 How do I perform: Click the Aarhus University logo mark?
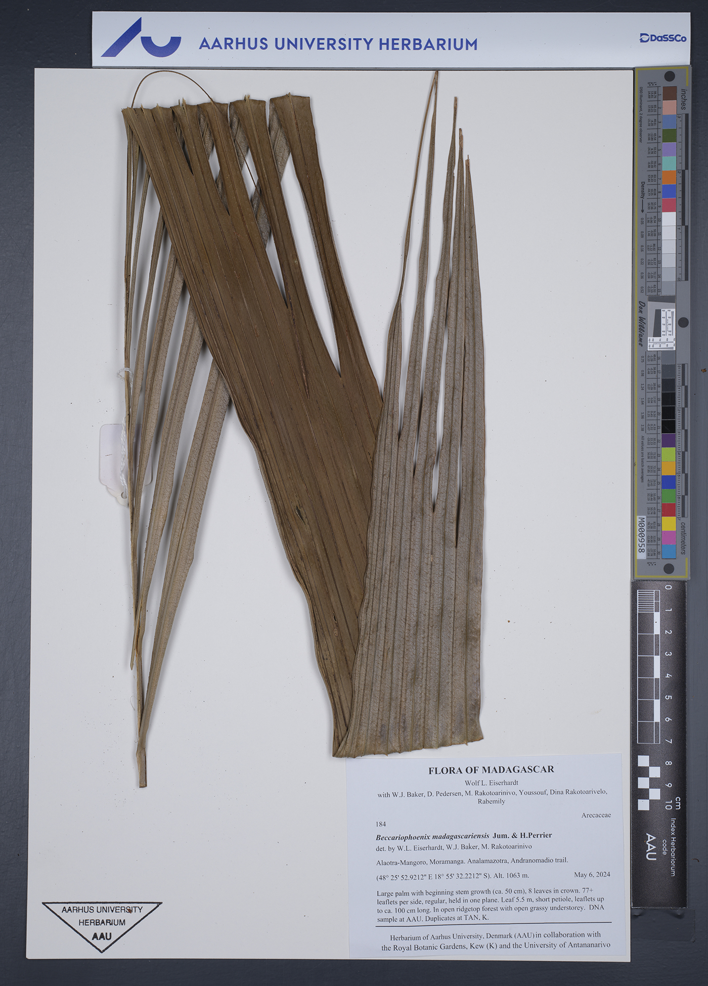point(141,39)
